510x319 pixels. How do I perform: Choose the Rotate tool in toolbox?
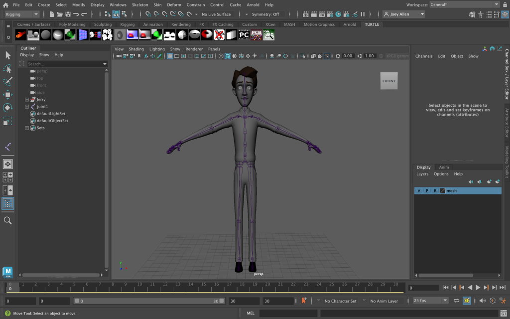[7, 108]
